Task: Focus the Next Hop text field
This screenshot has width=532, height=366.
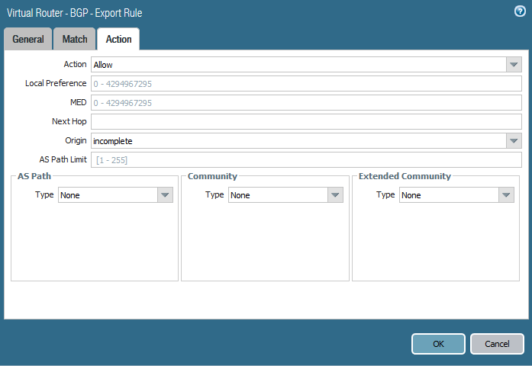Action: coord(305,122)
